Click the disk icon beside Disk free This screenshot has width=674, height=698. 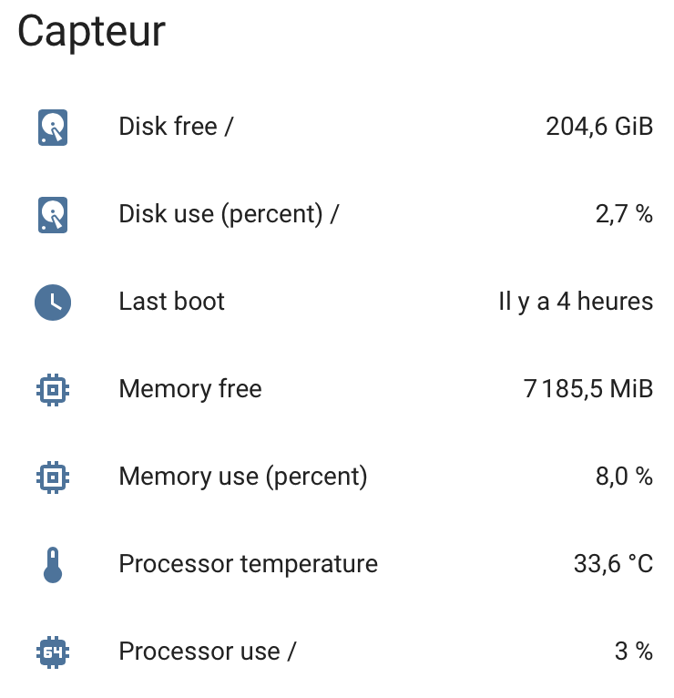(x=53, y=127)
